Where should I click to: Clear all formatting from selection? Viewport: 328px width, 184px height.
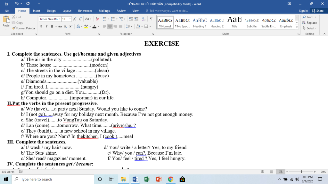[x=97, y=19]
